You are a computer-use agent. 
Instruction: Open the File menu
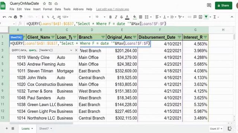click(x=12, y=9)
